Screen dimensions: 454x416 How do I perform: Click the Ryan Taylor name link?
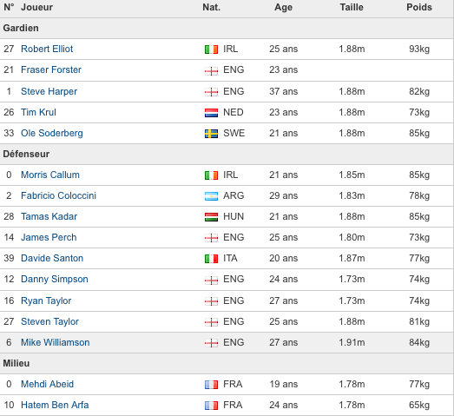(x=46, y=300)
